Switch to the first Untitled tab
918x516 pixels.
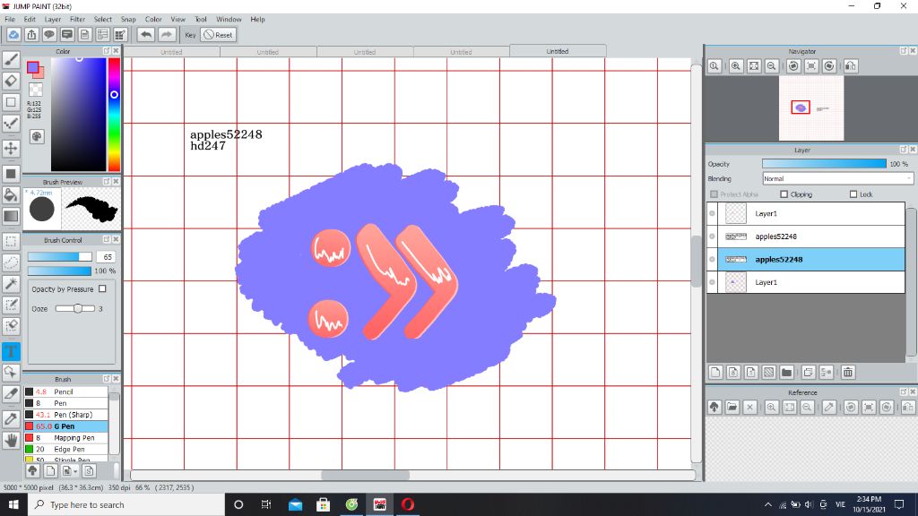[171, 52]
